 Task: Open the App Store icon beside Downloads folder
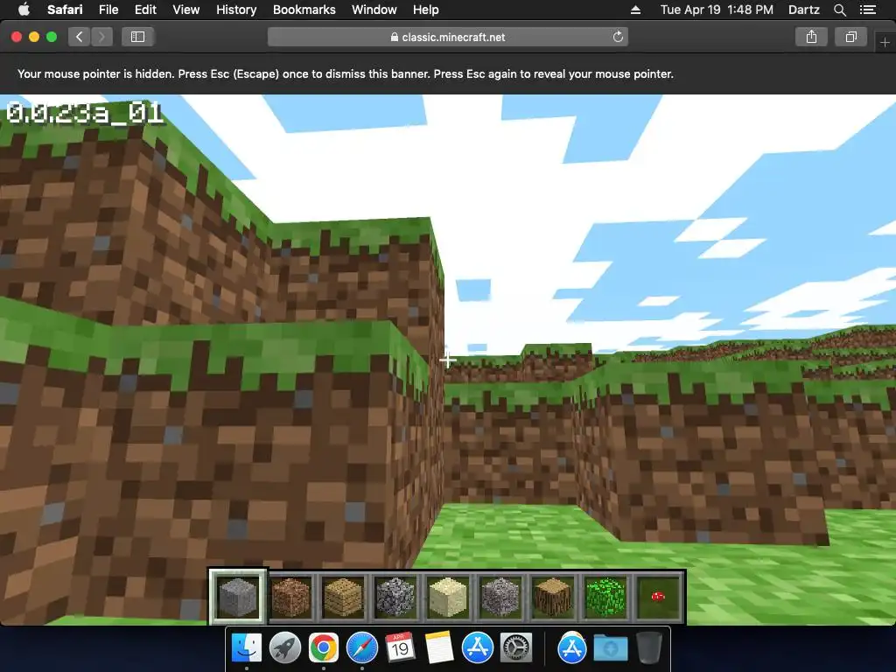572,648
